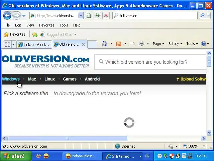Run search with the magnifier button

coord(202,15)
